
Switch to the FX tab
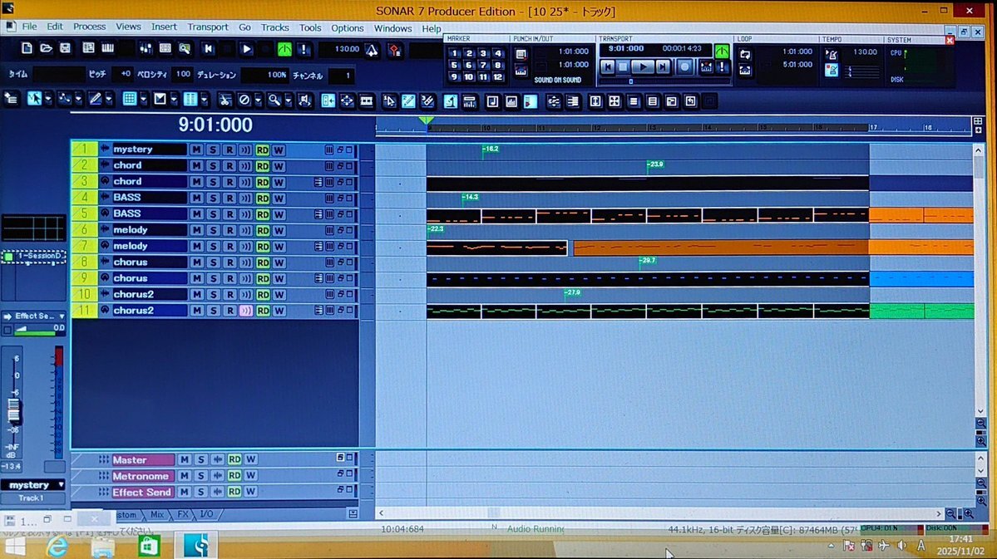(x=182, y=514)
